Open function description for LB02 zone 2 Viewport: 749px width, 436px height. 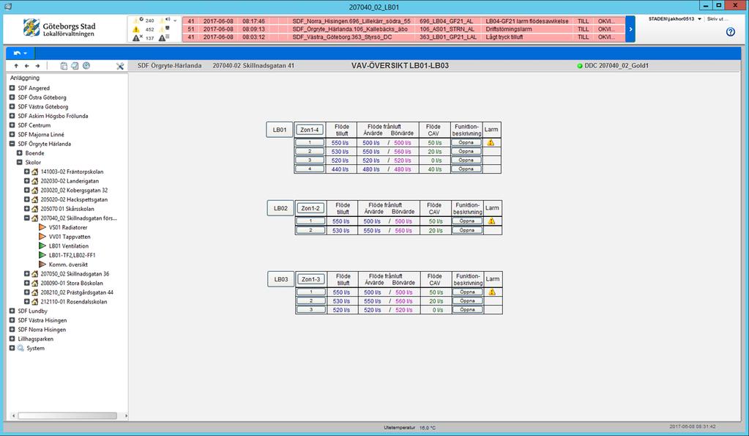pos(467,230)
